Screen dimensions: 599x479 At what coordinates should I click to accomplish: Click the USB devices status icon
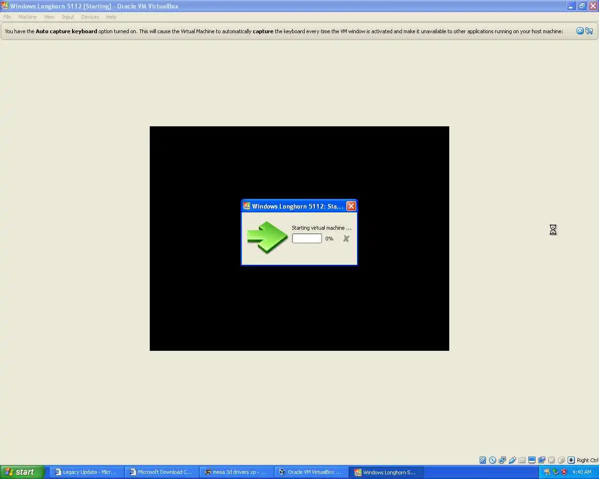click(512, 460)
